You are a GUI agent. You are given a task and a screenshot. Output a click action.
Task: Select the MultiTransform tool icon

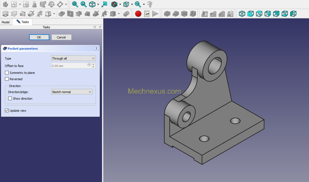(x=230, y=14)
